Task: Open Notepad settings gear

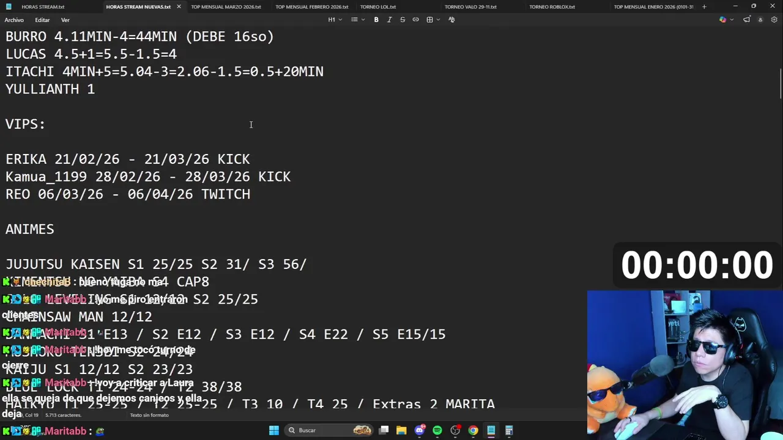Action: 774,20
